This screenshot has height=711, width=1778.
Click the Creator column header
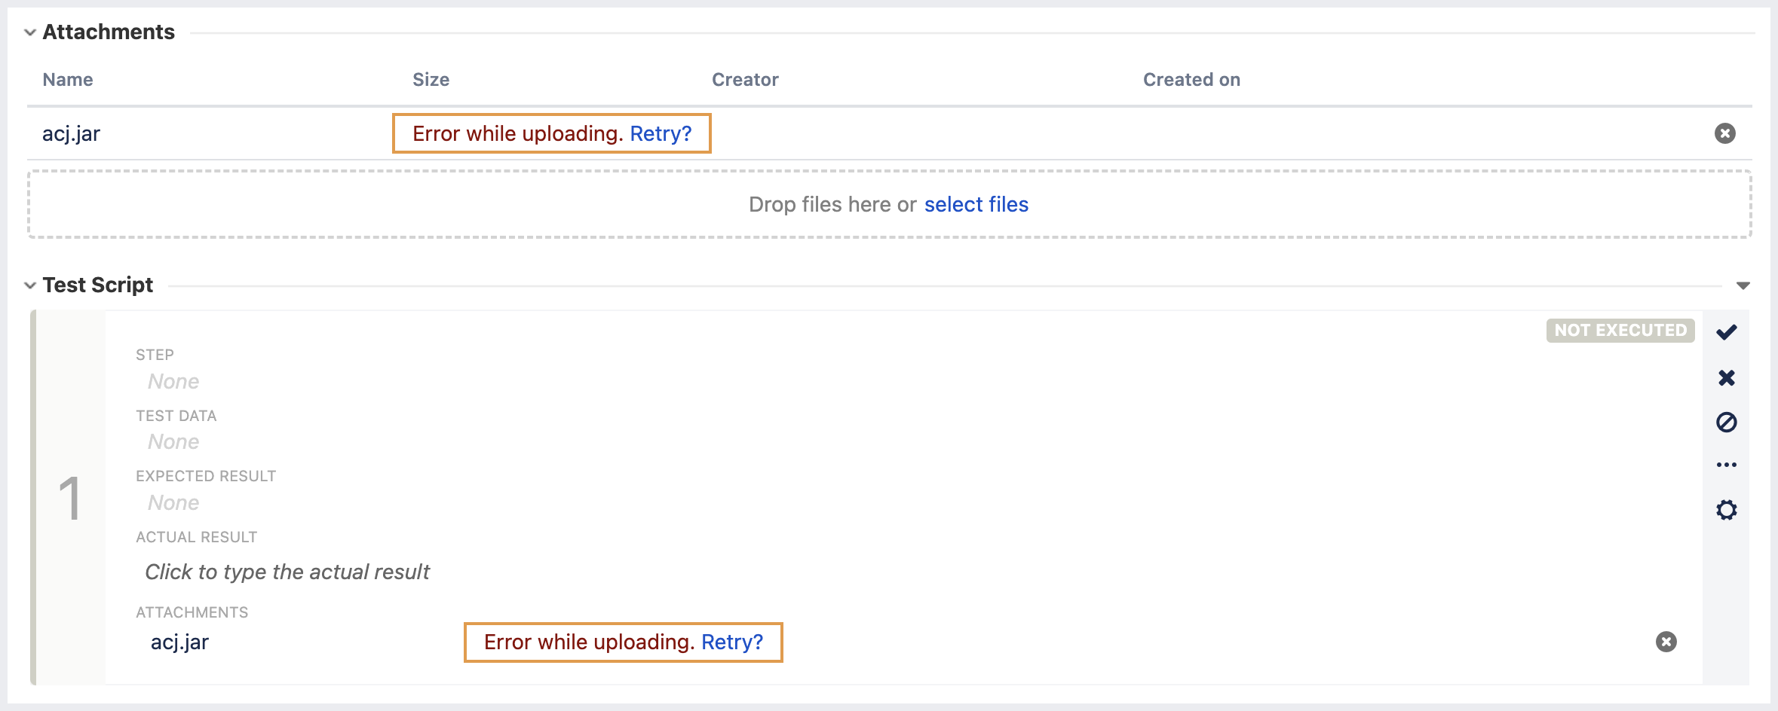[745, 80]
